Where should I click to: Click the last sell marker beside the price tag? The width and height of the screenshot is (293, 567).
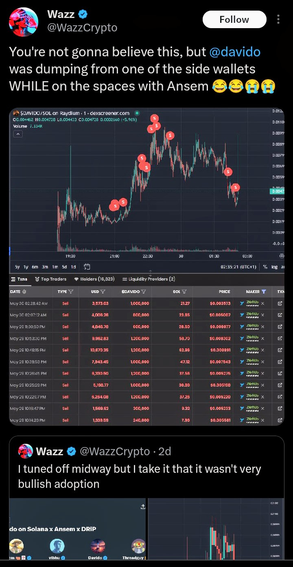coord(236,188)
